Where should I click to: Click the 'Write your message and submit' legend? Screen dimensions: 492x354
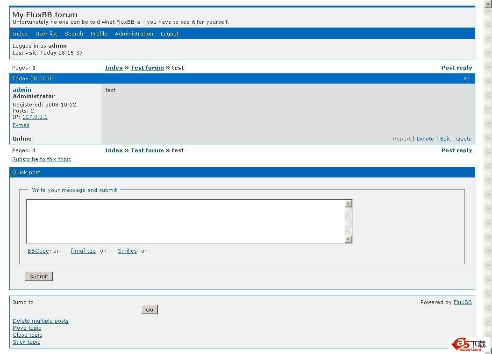pos(74,190)
